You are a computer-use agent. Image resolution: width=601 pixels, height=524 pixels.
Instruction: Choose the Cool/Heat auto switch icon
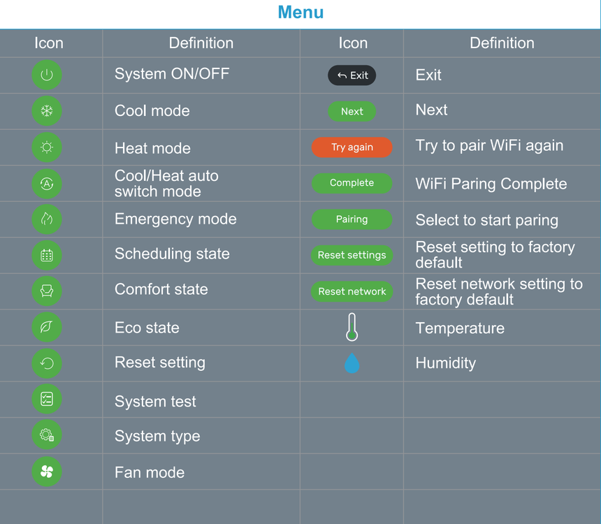[x=47, y=184]
